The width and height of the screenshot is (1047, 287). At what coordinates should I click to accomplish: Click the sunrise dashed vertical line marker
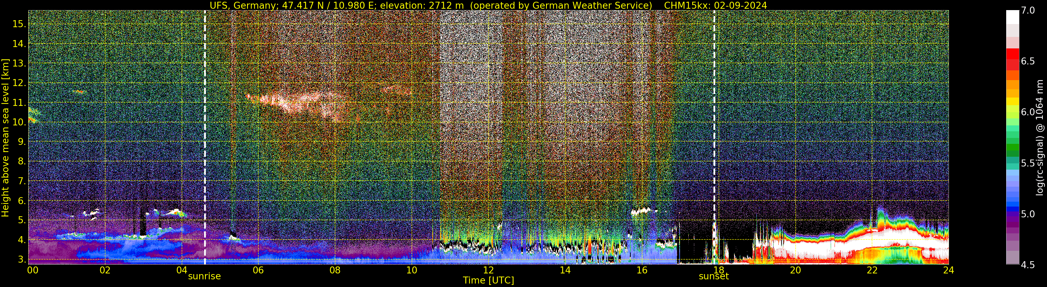click(x=205, y=137)
